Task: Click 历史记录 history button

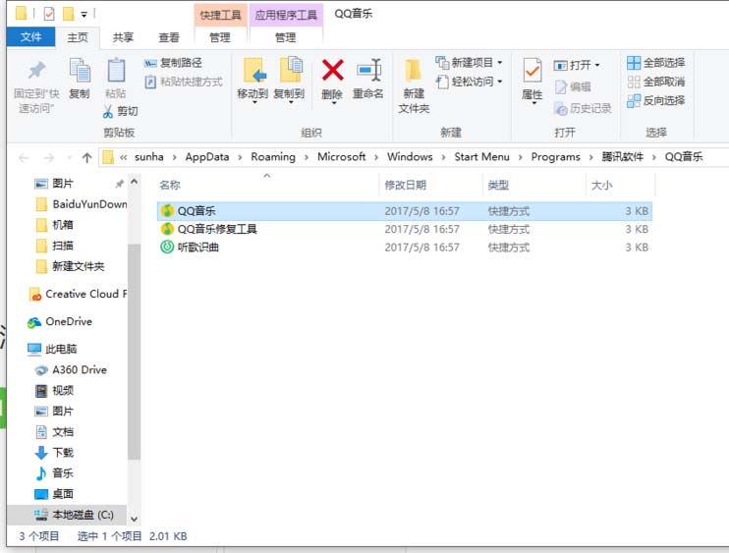Action: (583, 109)
